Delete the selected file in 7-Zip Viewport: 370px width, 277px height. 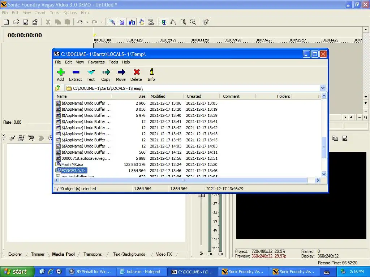[136, 75]
